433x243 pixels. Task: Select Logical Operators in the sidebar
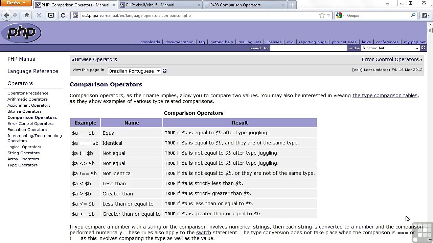(x=24, y=147)
